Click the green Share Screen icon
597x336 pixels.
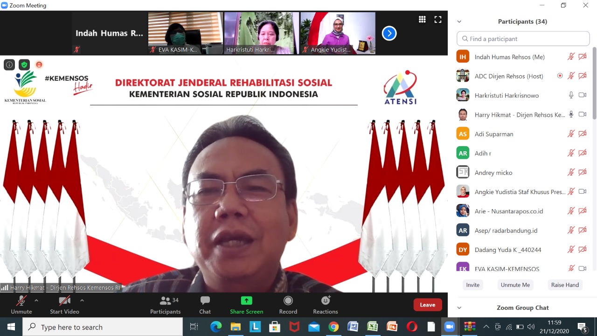(x=246, y=301)
